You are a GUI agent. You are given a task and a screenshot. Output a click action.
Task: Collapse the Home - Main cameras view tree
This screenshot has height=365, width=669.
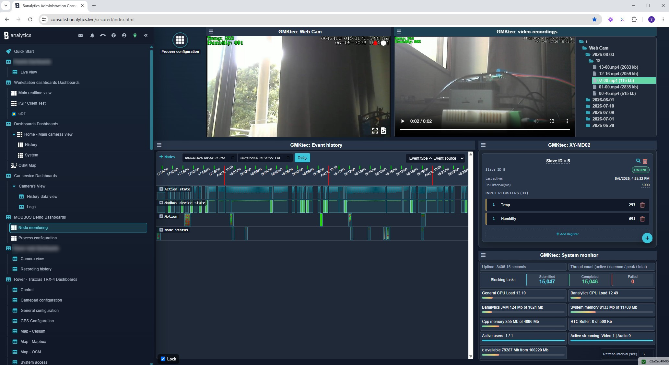click(14, 134)
